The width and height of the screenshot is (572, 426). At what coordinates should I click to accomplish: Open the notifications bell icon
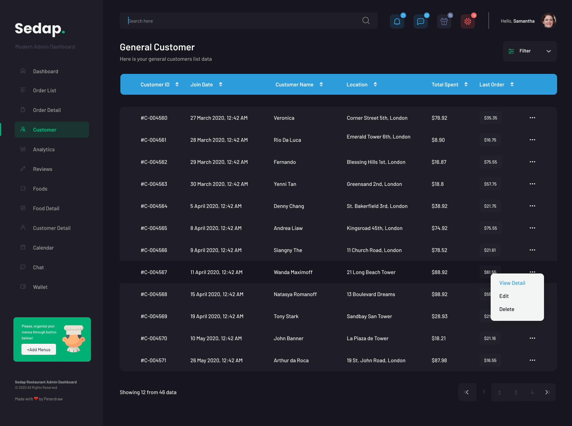397,21
